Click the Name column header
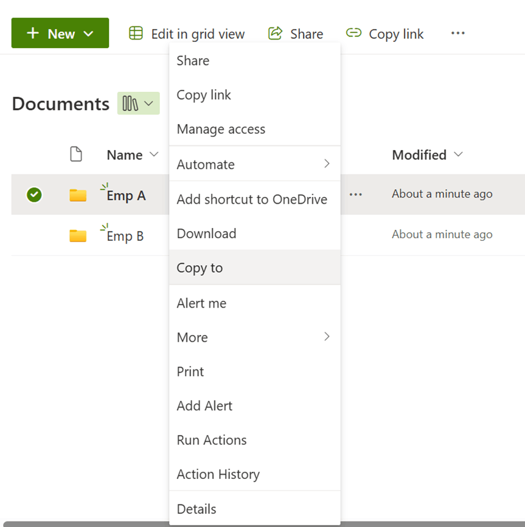The width and height of the screenshot is (525, 527). tap(125, 155)
